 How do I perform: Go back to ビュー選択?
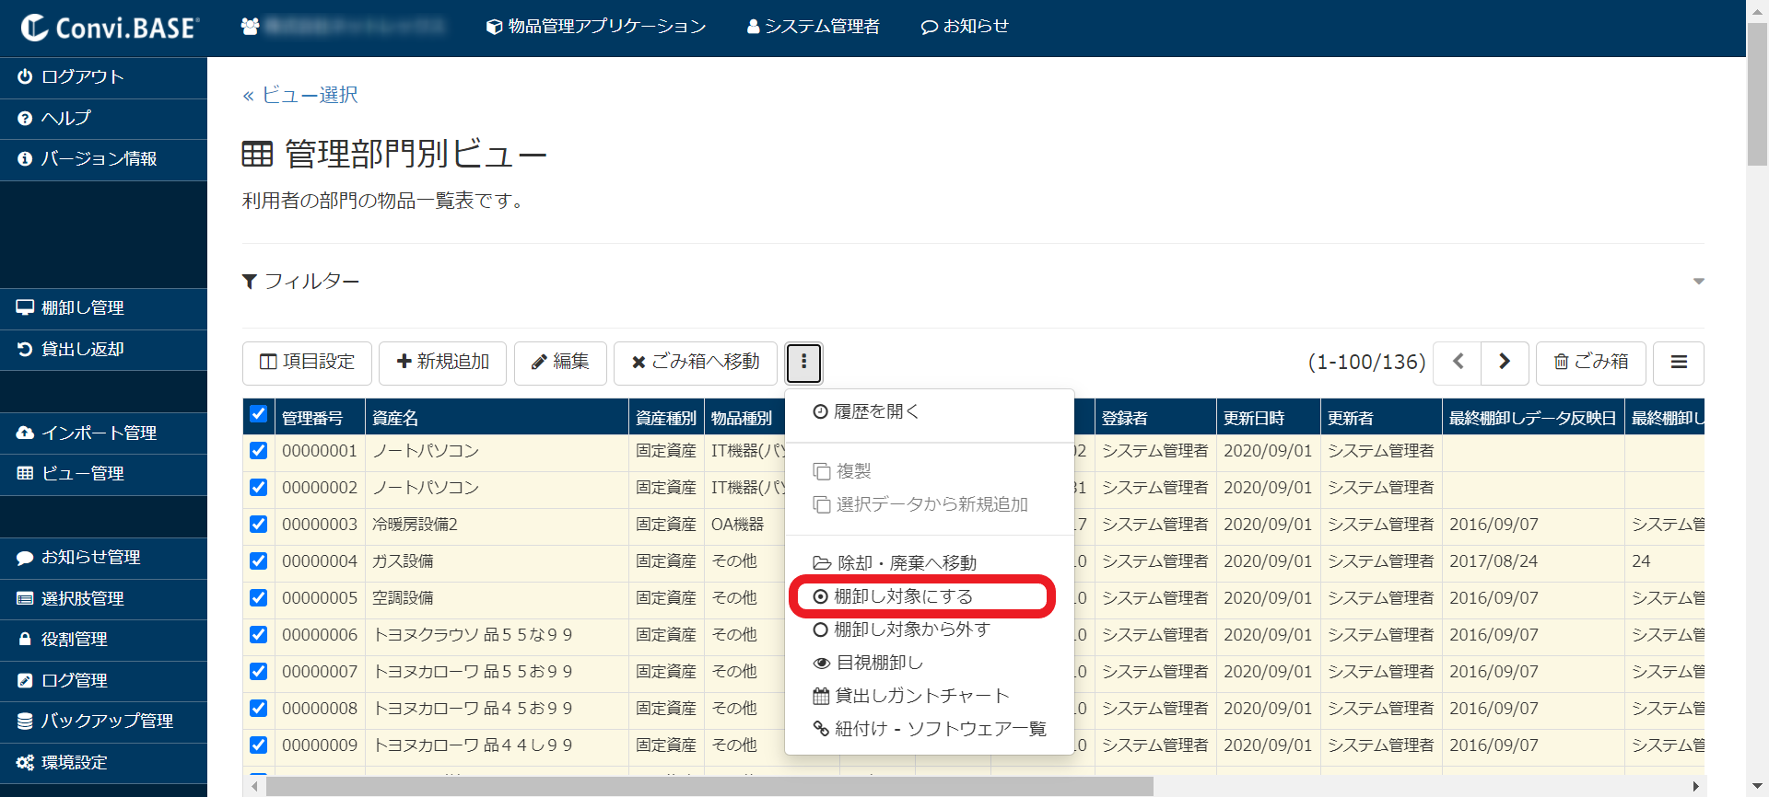click(x=300, y=95)
